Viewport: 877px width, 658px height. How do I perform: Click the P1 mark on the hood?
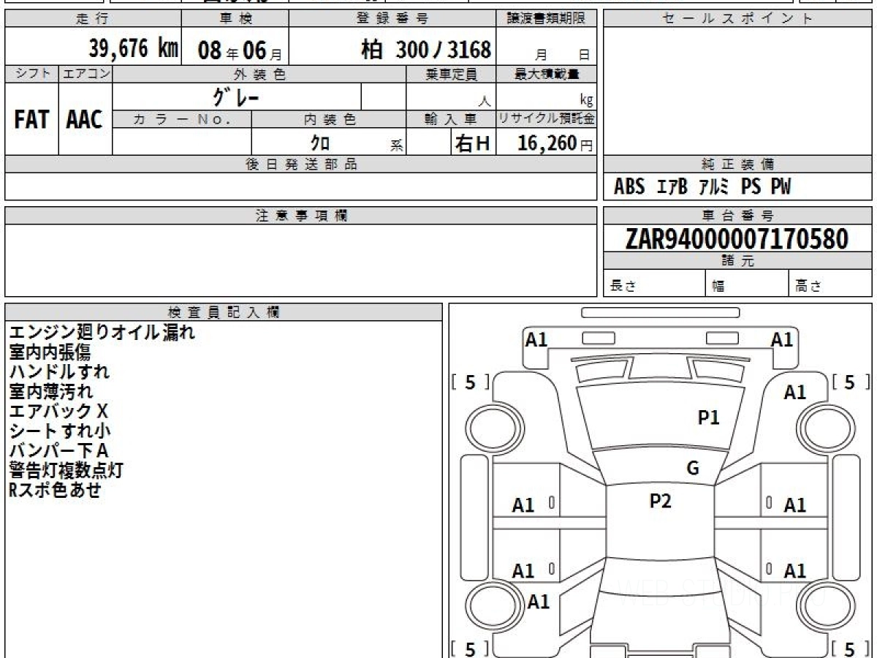point(709,417)
